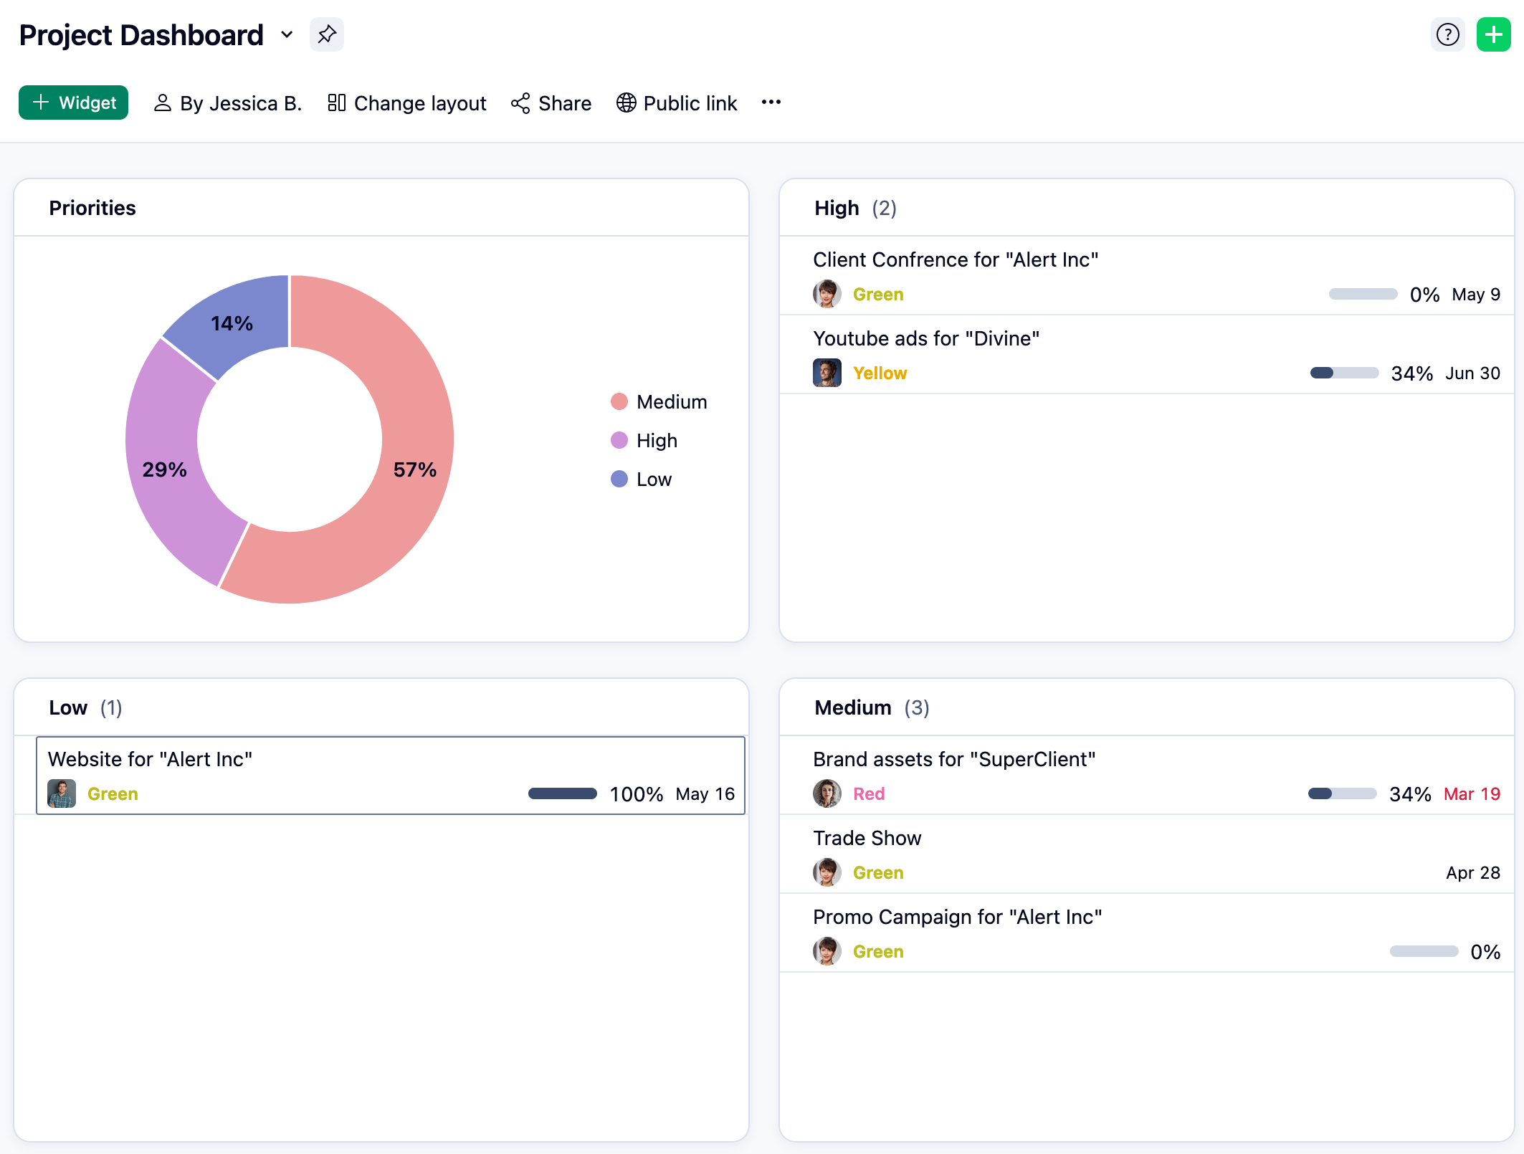
Task: Open the Change layout options
Action: click(406, 102)
